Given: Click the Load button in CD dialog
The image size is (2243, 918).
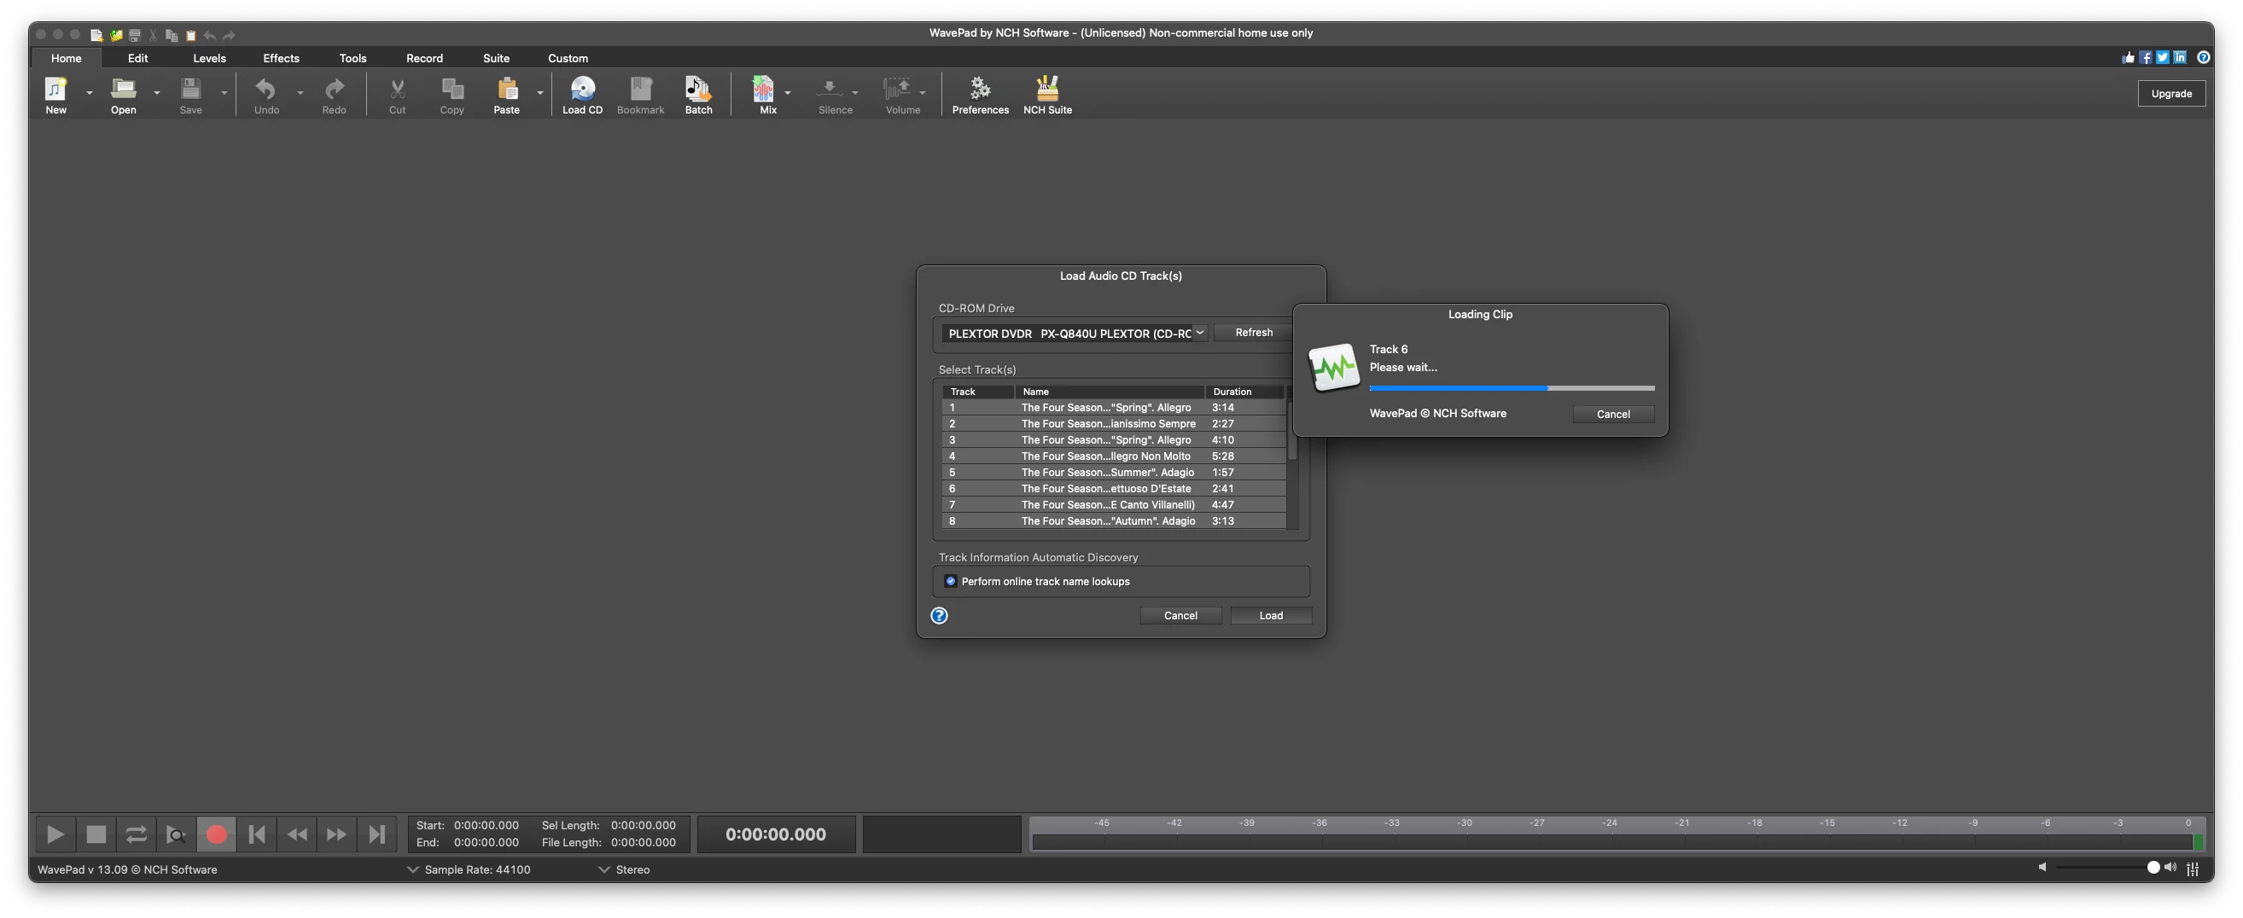Looking at the screenshot, I should [1270, 615].
